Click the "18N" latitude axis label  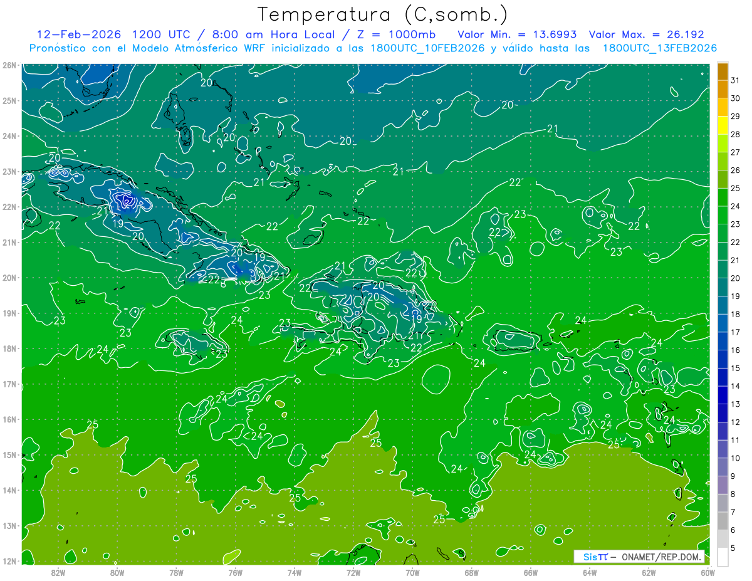pyautogui.click(x=9, y=348)
